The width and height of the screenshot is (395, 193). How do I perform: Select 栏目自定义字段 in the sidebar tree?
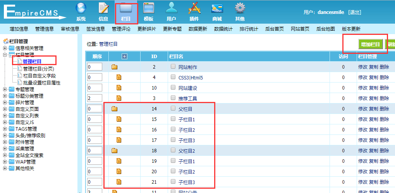39,76
